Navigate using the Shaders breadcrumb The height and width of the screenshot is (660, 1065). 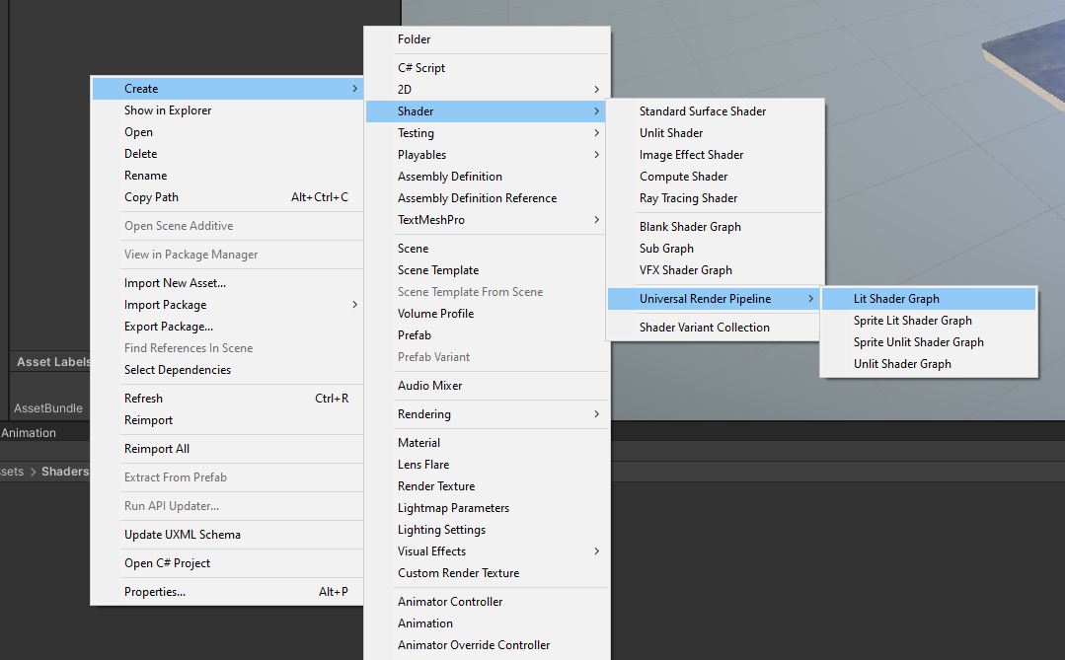pyautogui.click(x=66, y=471)
